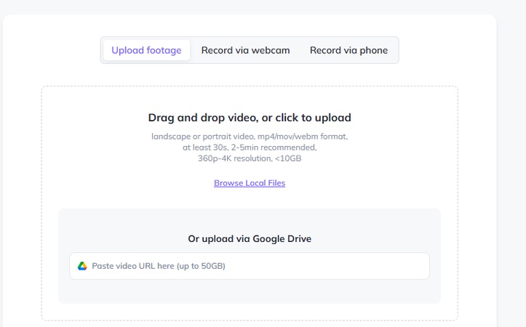Click the Browse Local Files link
This screenshot has width=526, height=327.
click(x=250, y=183)
